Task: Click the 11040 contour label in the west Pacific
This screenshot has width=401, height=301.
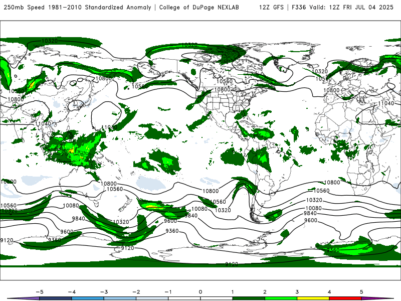Action: coord(109,127)
